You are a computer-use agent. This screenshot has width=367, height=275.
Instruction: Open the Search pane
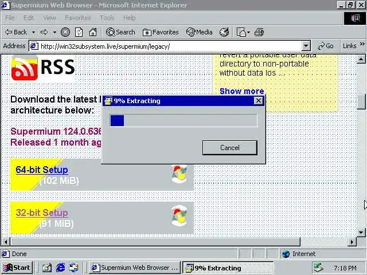(120, 32)
